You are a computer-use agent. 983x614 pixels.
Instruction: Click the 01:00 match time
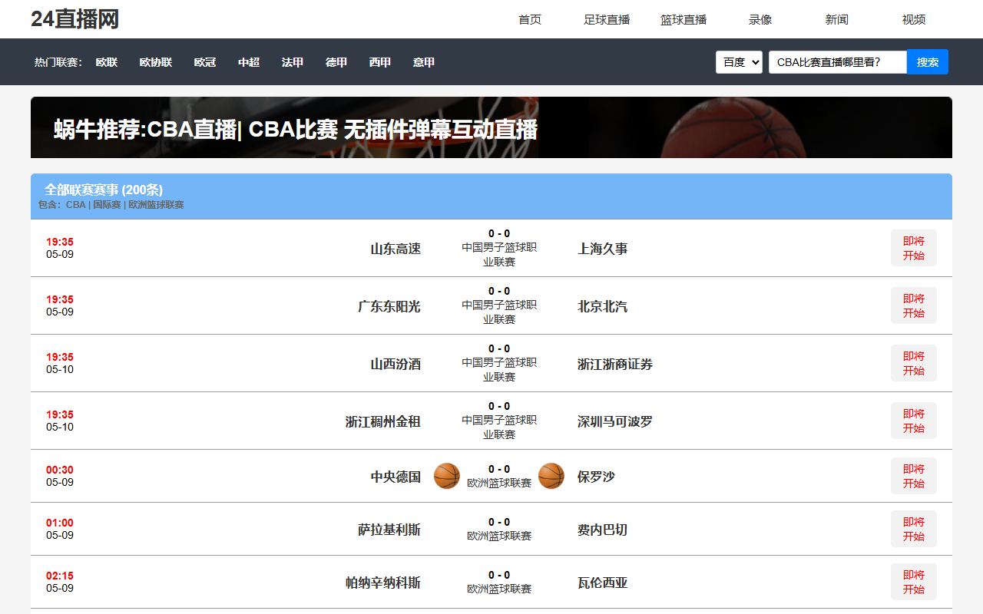(x=60, y=523)
